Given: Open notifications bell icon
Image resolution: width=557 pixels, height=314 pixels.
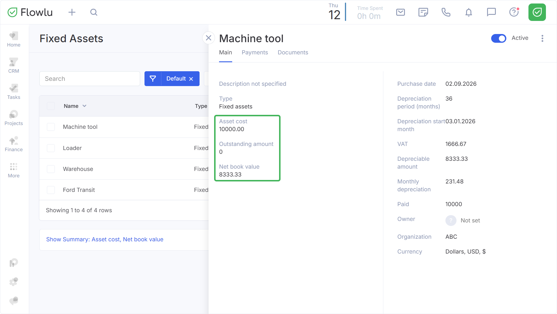Looking at the screenshot, I should tap(468, 12).
